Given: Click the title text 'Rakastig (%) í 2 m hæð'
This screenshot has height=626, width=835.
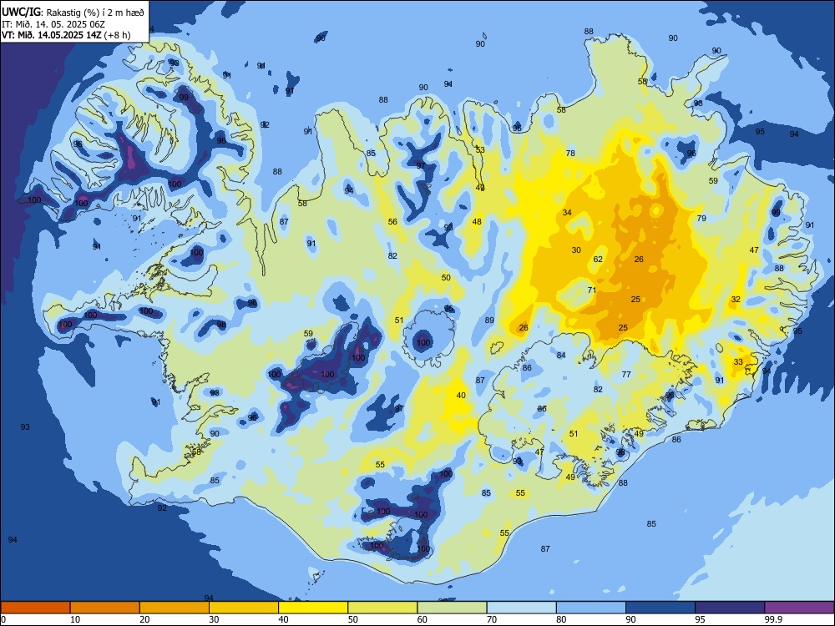Looking at the screenshot, I should pos(95,13).
